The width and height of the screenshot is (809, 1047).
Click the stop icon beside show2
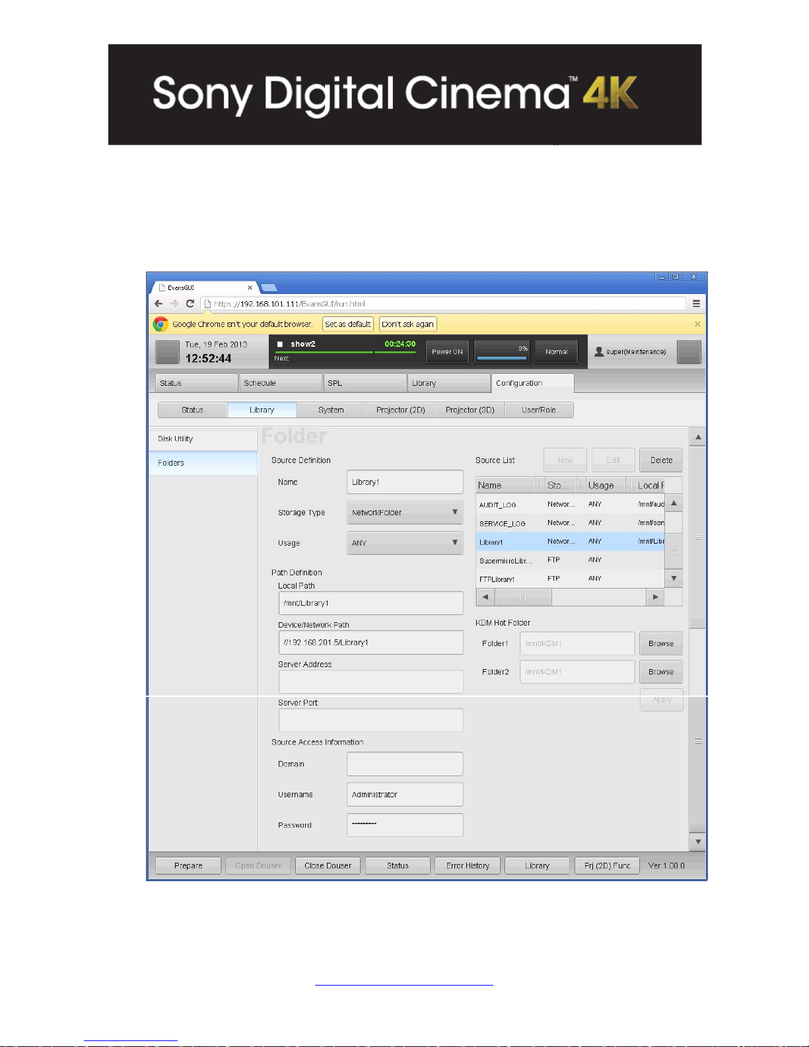tap(280, 344)
